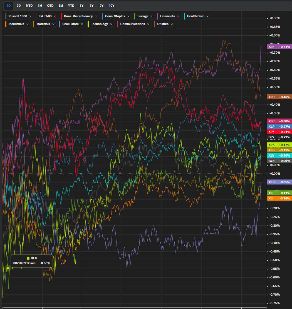292x309 pixels.
Task: Select the YTD time range
Action: [x=71, y=6]
